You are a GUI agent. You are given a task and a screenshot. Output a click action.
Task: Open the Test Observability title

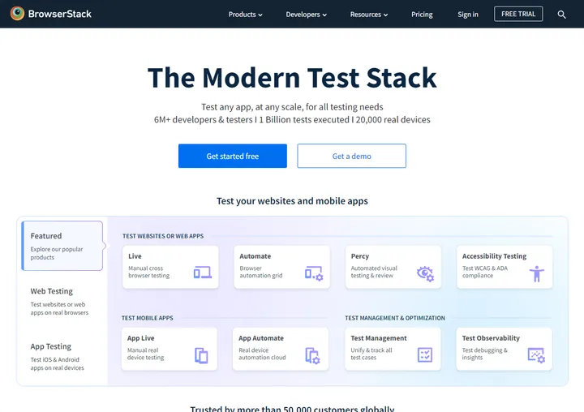coord(491,338)
